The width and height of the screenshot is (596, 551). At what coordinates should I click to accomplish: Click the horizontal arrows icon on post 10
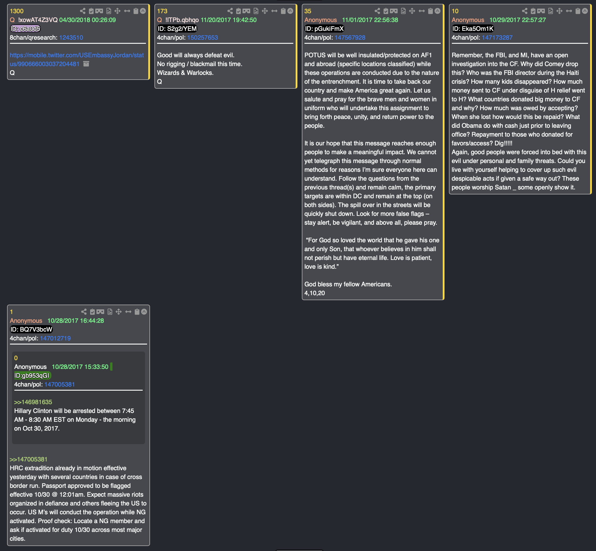[x=569, y=11]
